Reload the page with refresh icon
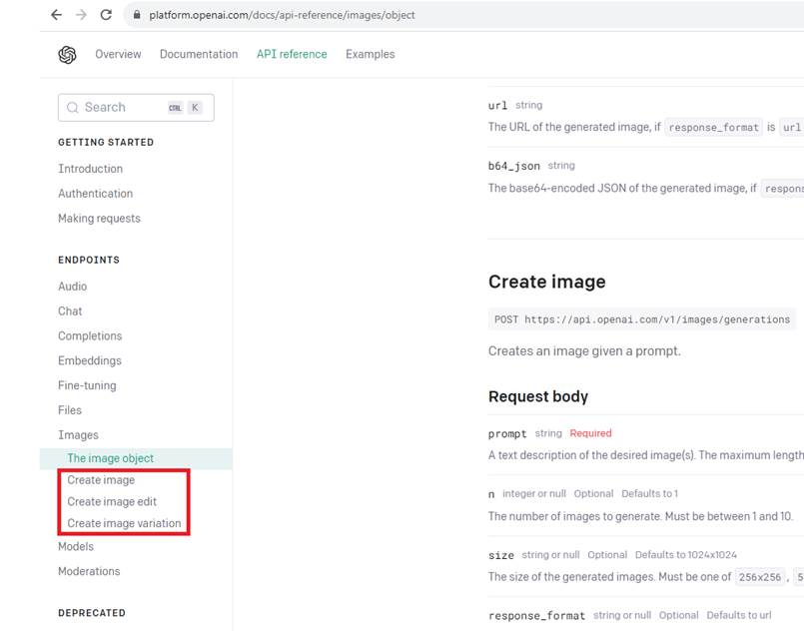Screen dimensions: 804x631 (x=106, y=15)
